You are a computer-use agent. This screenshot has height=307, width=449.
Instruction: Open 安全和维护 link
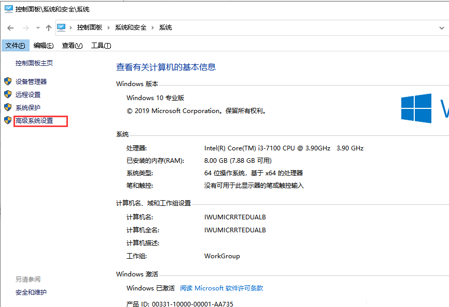click(31, 292)
